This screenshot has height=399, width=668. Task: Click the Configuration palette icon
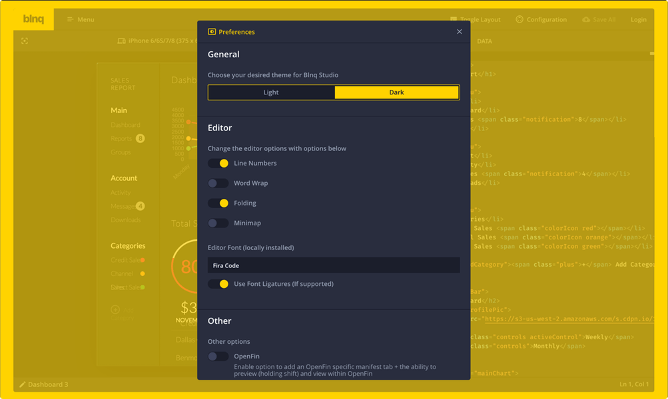point(519,19)
